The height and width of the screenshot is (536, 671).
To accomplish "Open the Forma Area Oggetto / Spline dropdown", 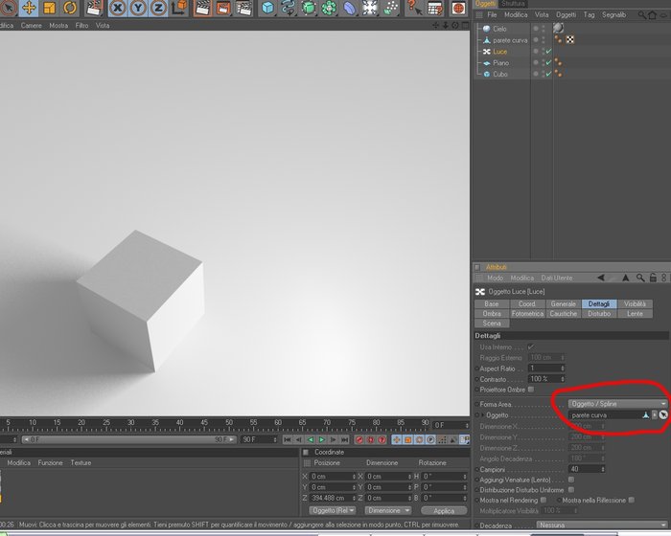I will 618,404.
